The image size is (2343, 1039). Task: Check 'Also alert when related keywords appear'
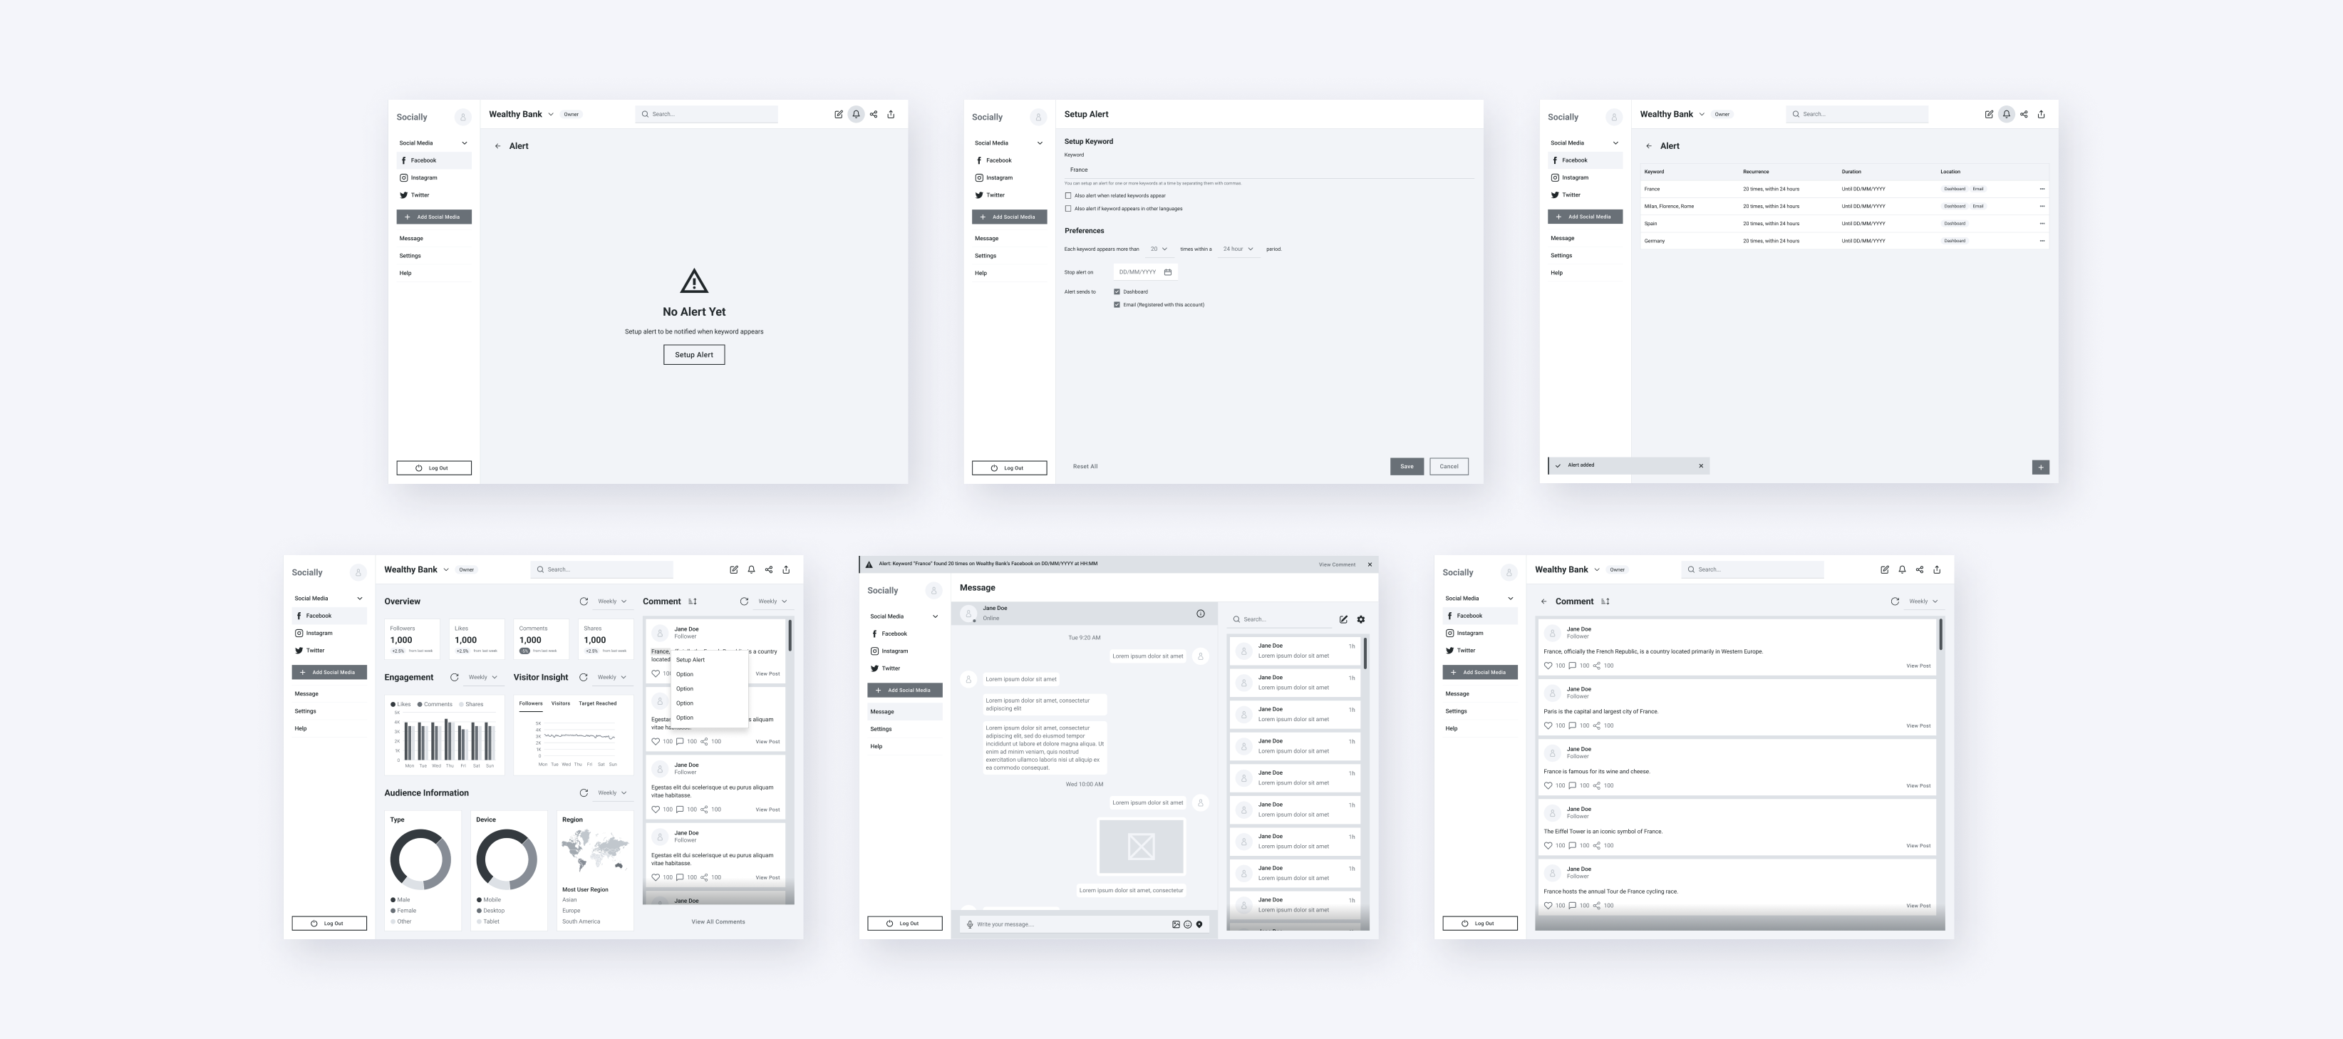1067,195
